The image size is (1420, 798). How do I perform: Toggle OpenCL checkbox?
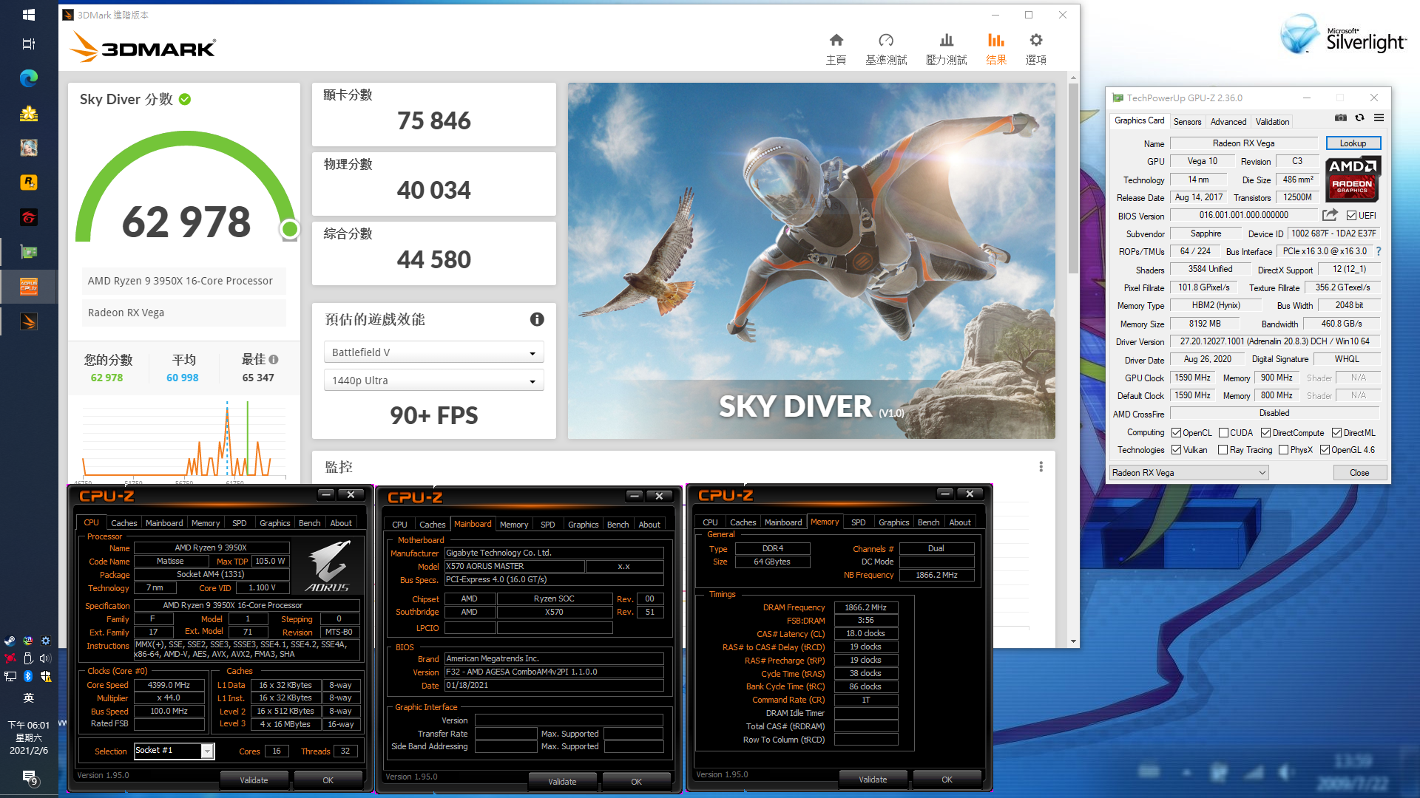coord(1176,433)
